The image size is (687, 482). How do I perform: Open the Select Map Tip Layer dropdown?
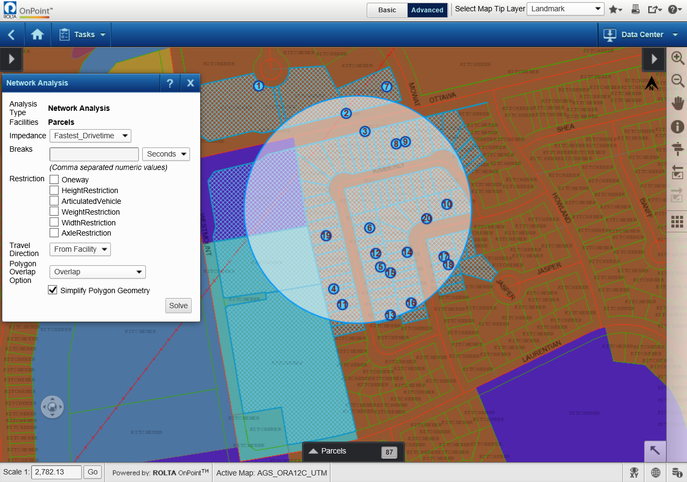coord(565,9)
